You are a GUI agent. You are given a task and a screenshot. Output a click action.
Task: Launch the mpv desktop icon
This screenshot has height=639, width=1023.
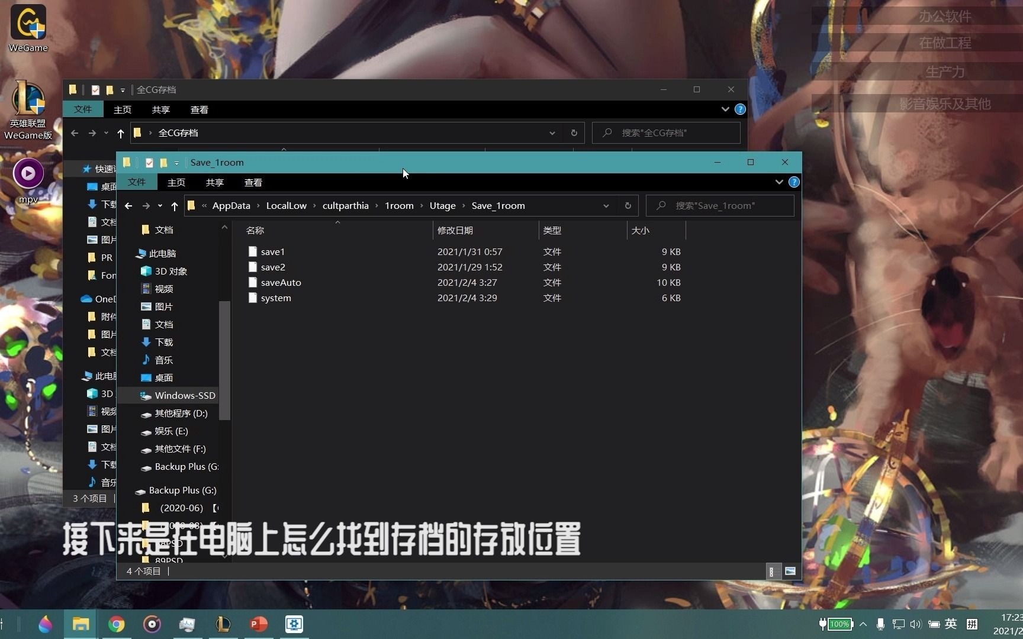pos(28,180)
